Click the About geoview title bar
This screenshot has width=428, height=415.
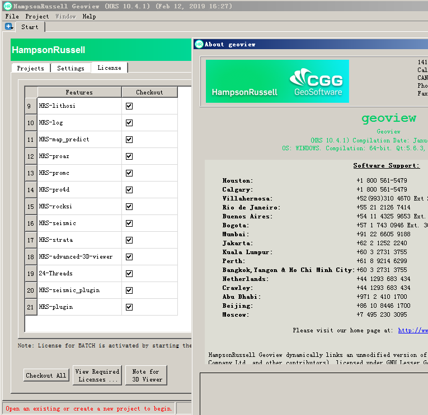311,44
